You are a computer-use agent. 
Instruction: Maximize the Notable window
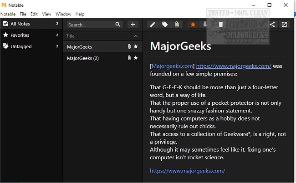(270, 5)
